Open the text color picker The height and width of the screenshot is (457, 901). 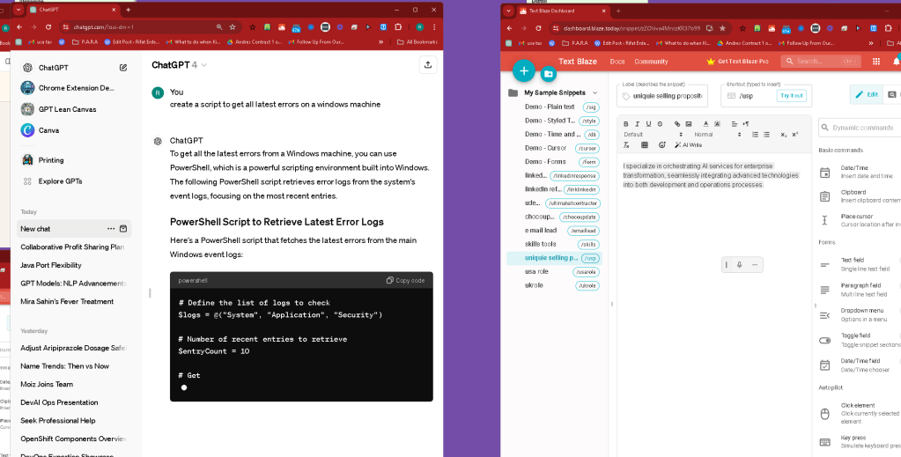click(x=705, y=123)
